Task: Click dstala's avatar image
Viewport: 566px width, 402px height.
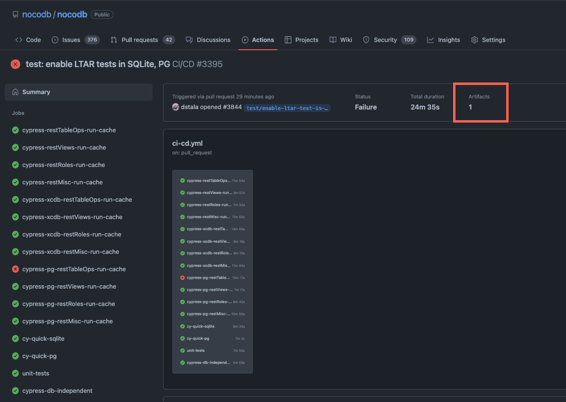Action: coord(176,107)
